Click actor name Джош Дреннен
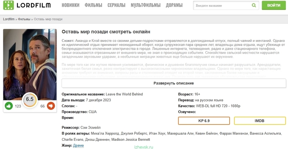 97,140
